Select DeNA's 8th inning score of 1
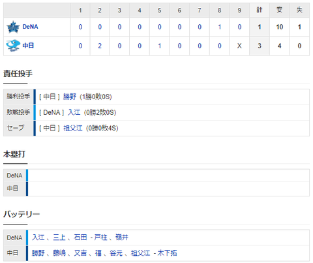This screenshot has height=263, width=313. (x=219, y=27)
